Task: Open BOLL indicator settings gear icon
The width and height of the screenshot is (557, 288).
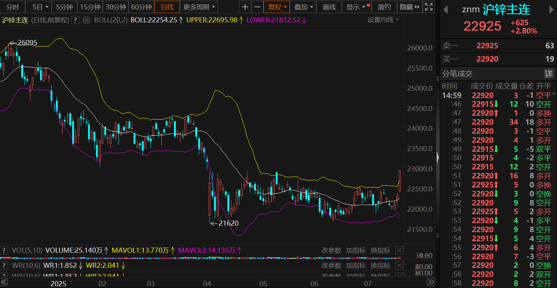Action: tap(86, 20)
